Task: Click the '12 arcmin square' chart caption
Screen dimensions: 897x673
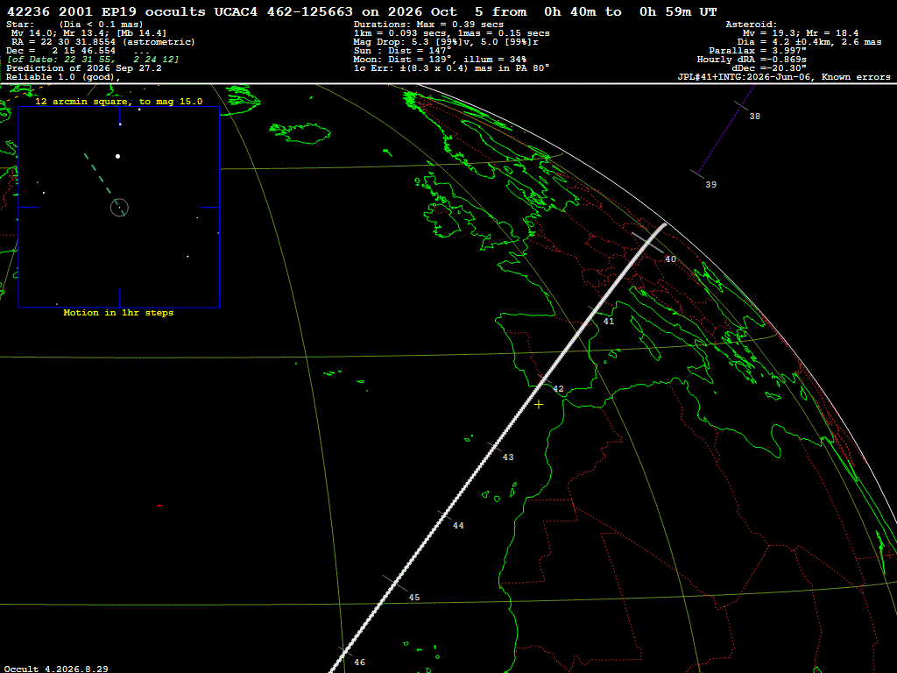Action: [x=118, y=102]
